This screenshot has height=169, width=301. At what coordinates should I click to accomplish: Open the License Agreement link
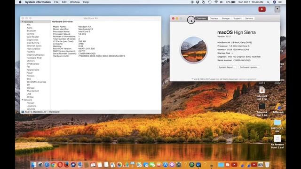pyautogui.click(x=247, y=79)
